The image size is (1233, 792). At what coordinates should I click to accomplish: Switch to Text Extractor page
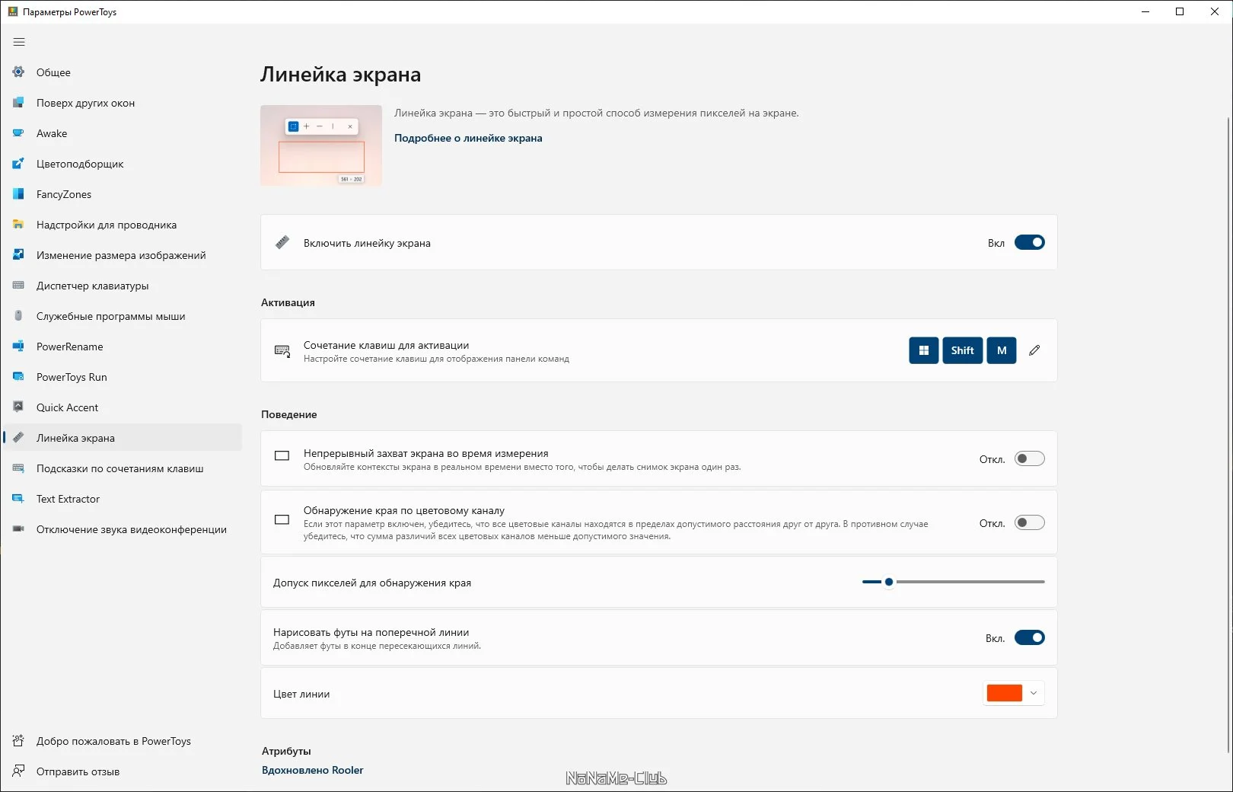coord(123,499)
